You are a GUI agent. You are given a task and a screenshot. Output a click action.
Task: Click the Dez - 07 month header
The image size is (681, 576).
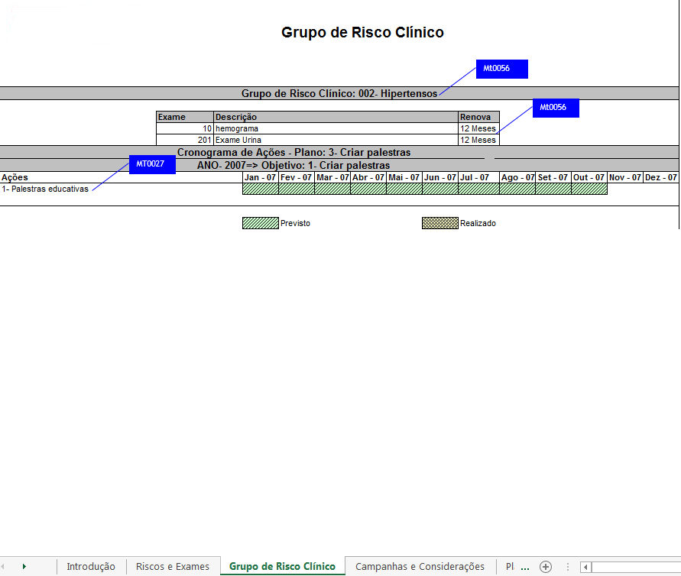[660, 177]
